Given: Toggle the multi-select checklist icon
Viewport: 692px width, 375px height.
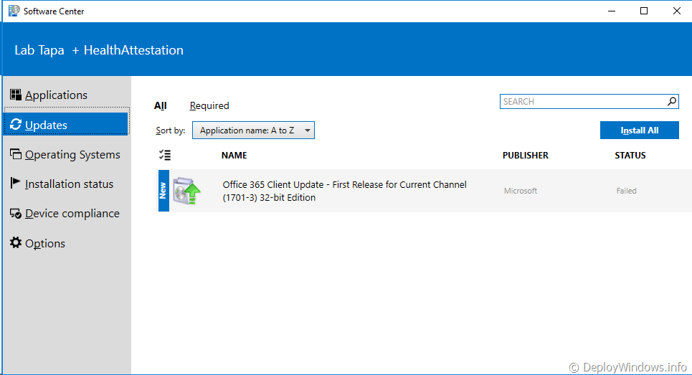Looking at the screenshot, I should pyautogui.click(x=164, y=155).
